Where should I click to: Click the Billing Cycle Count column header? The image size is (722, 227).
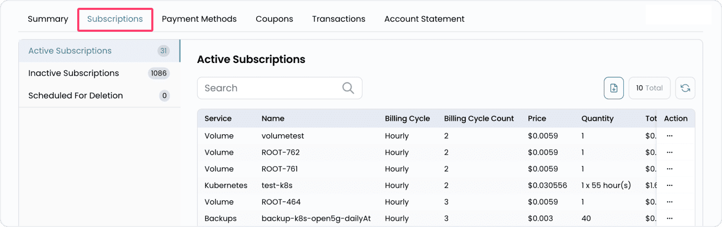(x=479, y=119)
